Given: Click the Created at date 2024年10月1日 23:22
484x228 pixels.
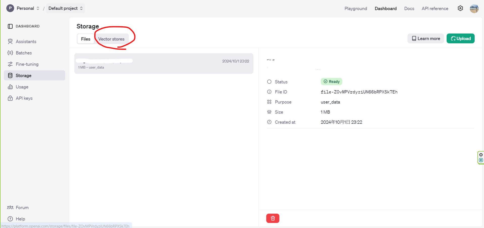Looking at the screenshot, I should click(x=341, y=122).
